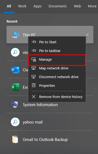Open System Information recent item
Image resolution: width=98 pixels, height=154 pixels.
coord(50,104)
